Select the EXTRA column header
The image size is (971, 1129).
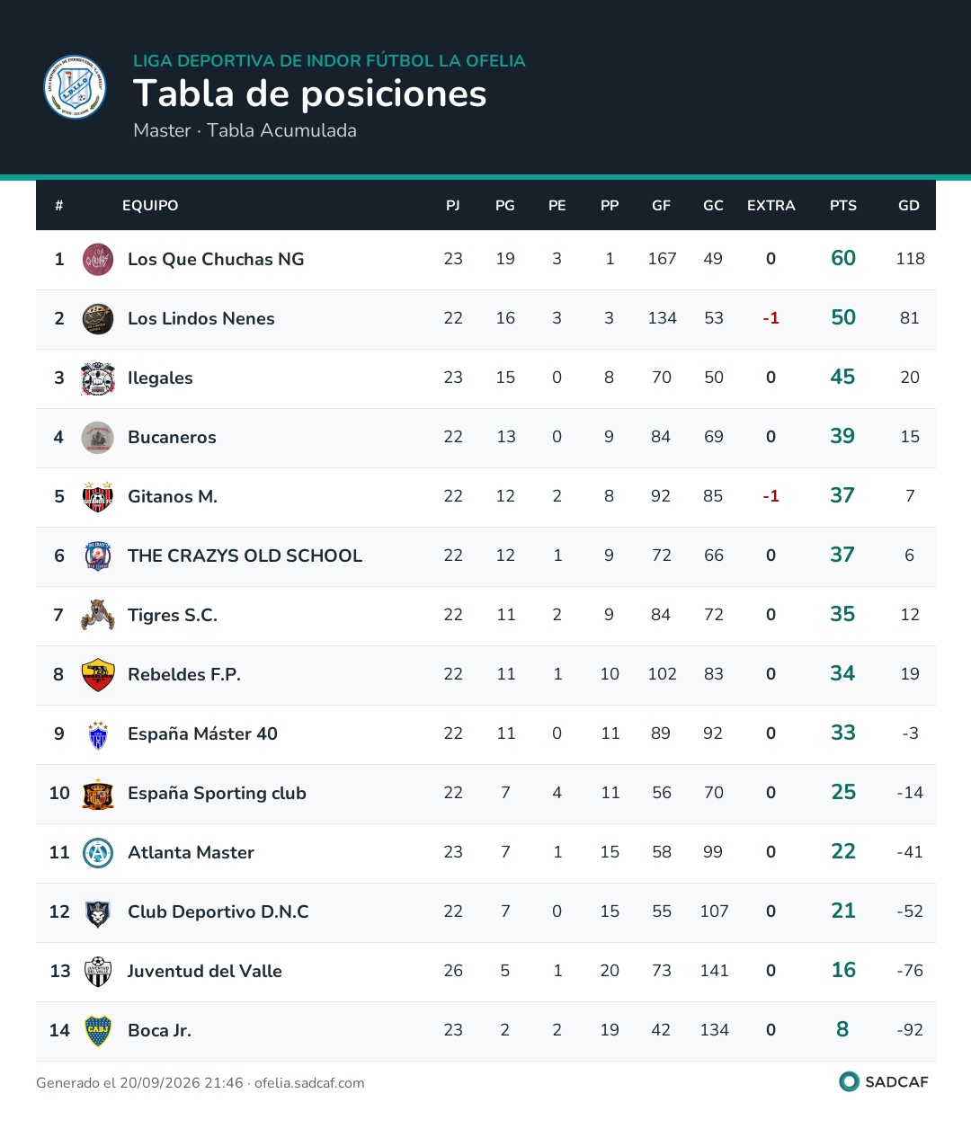coord(771,206)
